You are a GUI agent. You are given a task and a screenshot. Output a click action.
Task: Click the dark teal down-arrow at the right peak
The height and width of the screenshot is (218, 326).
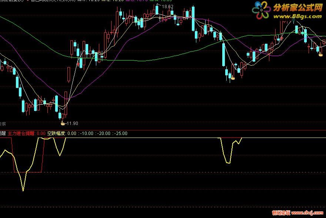coord(293,20)
